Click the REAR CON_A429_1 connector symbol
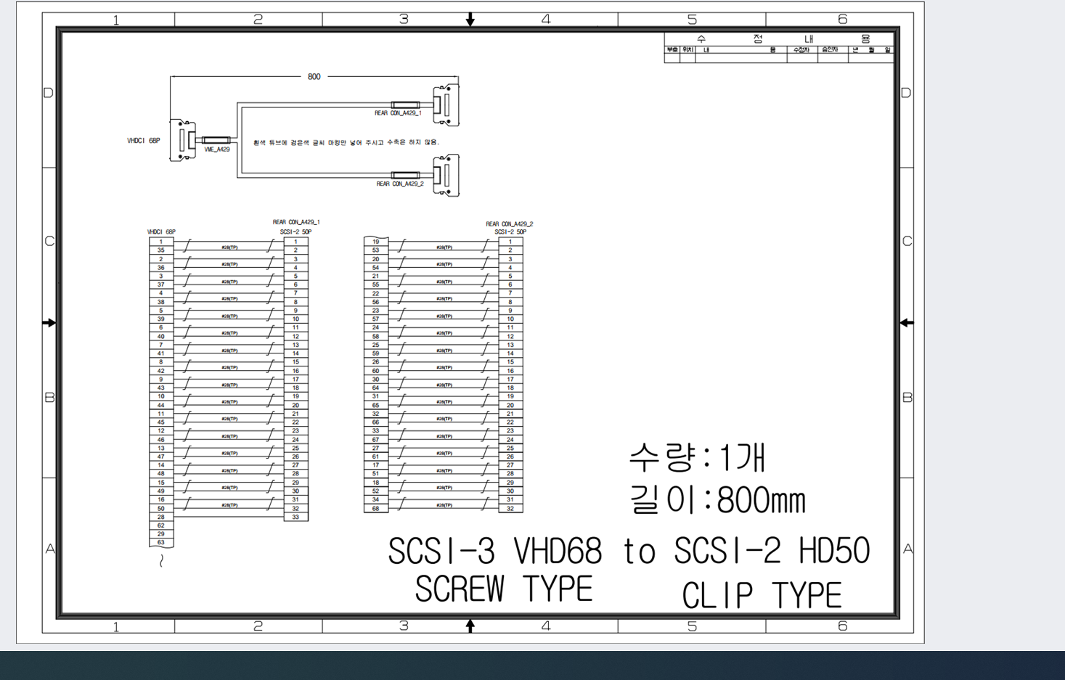The height and width of the screenshot is (680, 1065). pyautogui.click(x=446, y=105)
